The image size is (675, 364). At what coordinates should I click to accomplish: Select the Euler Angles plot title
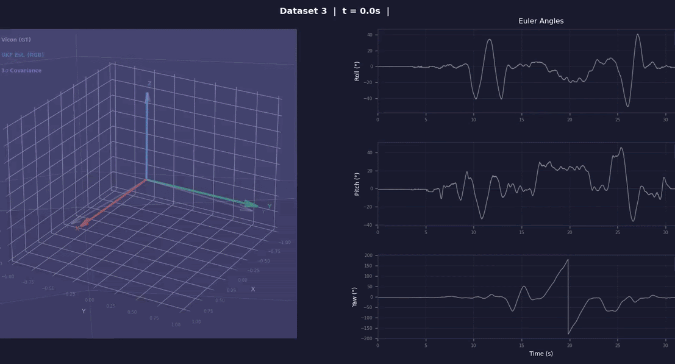pyautogui.click(x=541, y=21)
